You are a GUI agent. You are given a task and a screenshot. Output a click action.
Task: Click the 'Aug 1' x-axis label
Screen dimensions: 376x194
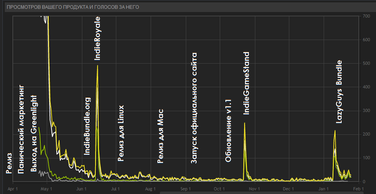(151, 189)
